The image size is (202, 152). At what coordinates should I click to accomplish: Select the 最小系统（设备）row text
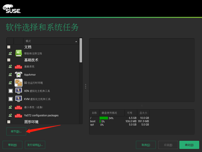34,107
